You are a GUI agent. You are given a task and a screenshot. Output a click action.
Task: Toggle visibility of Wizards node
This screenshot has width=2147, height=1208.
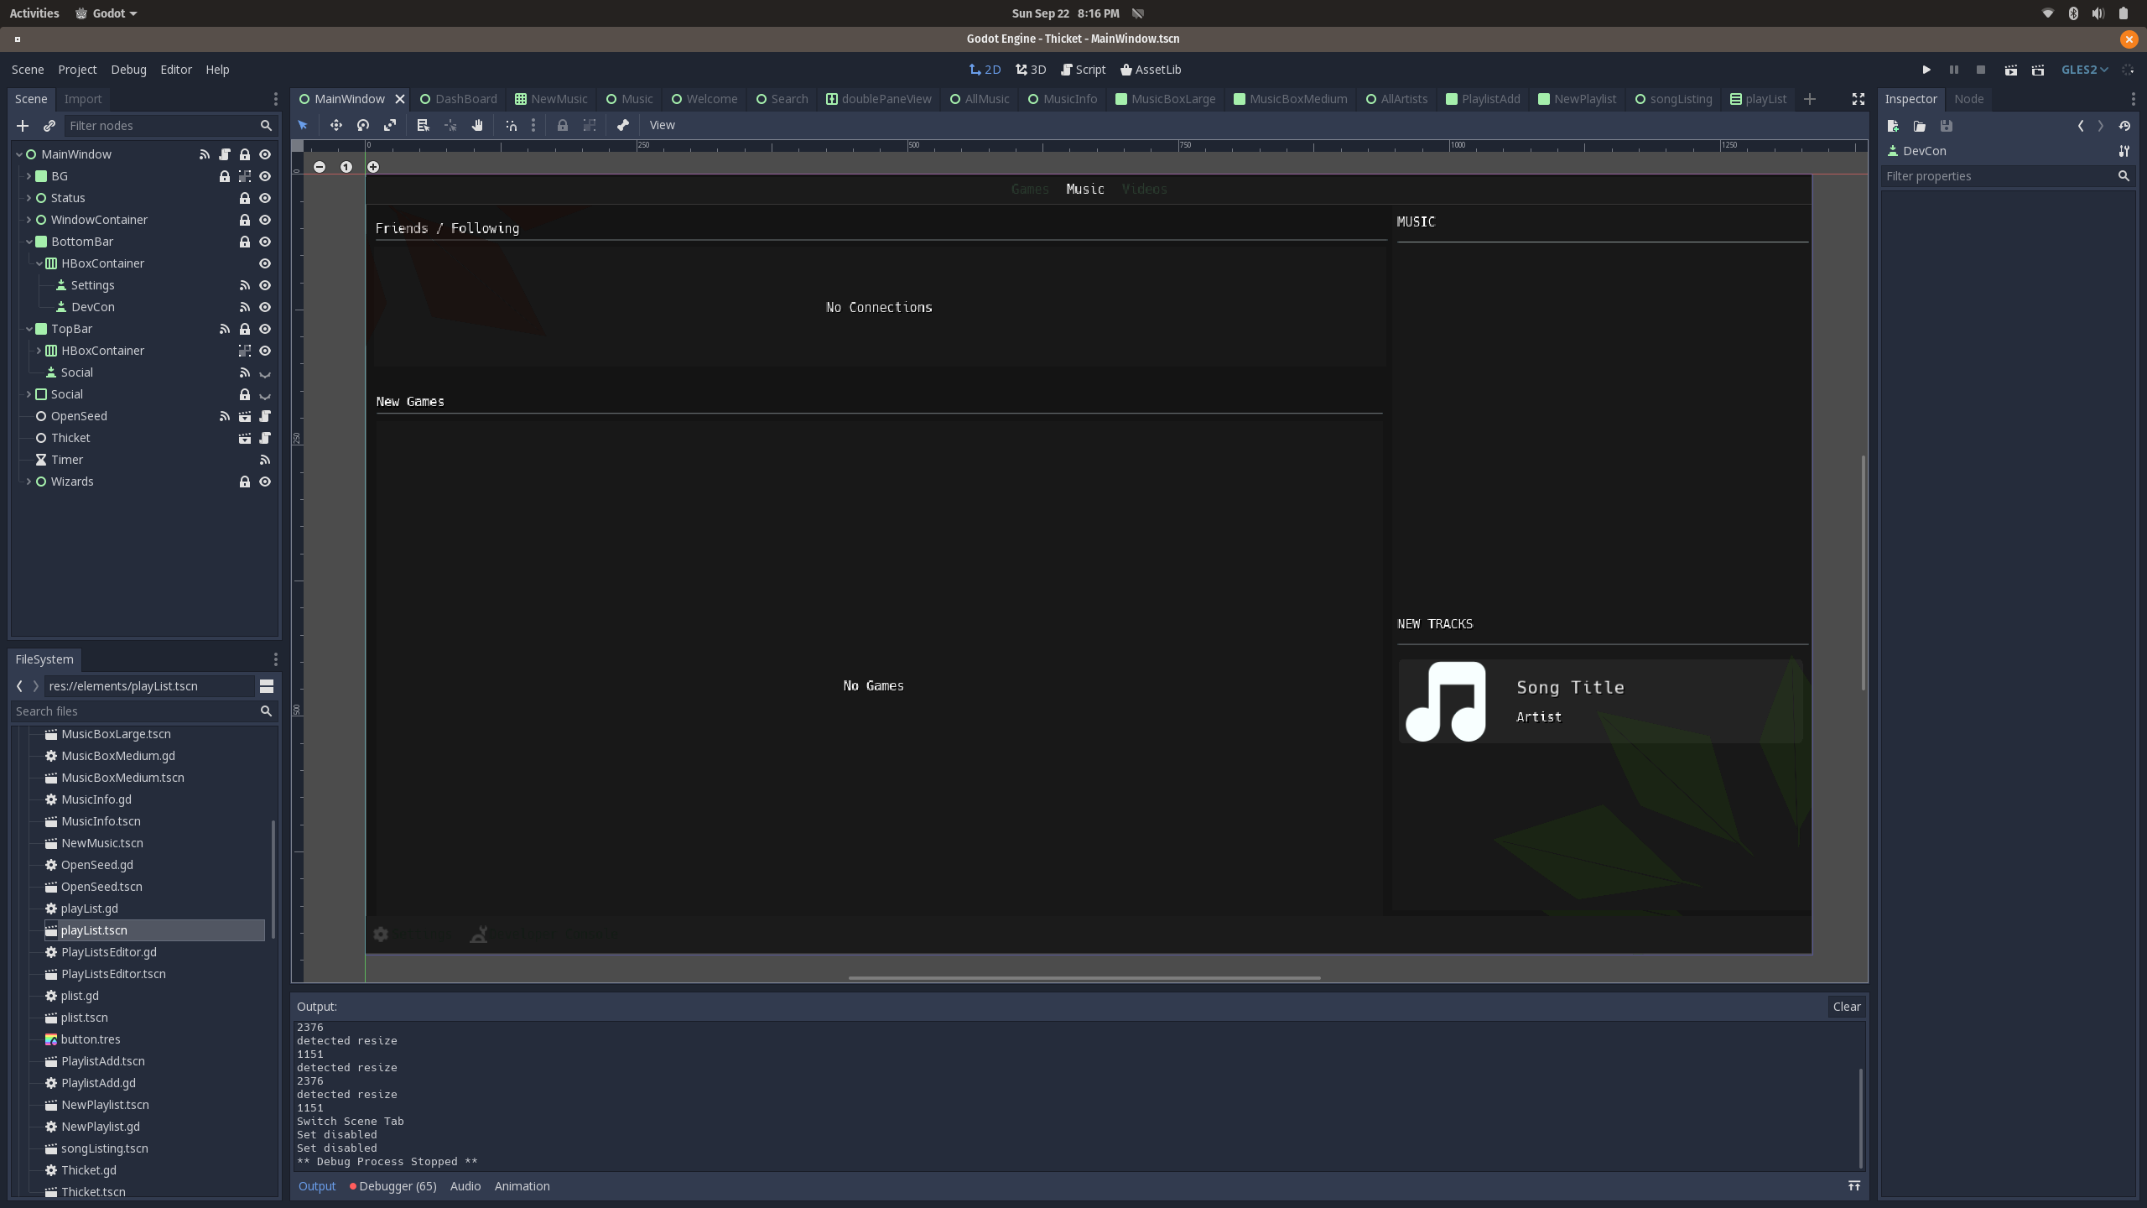click(x=265, y=482)
